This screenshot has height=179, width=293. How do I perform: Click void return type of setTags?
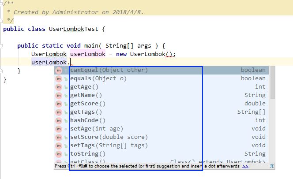point(259,145)
